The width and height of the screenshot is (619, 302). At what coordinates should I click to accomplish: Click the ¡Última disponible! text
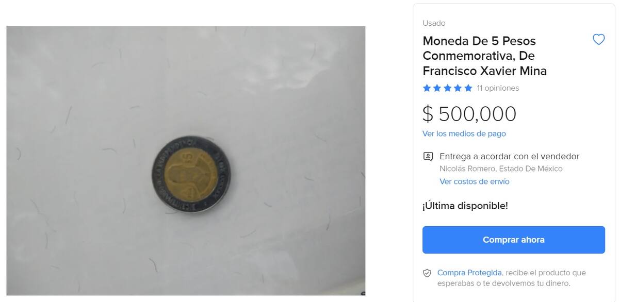click(465, 206)
